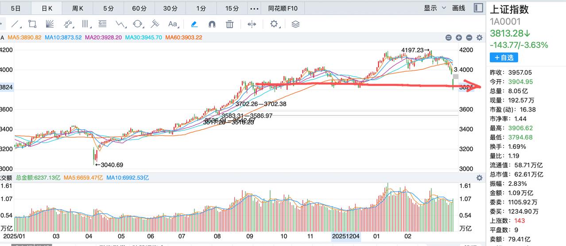Viewport: 566px width, 246px height.
Task: Click the 上证指数 index title
Action: [x=509, y=10]
